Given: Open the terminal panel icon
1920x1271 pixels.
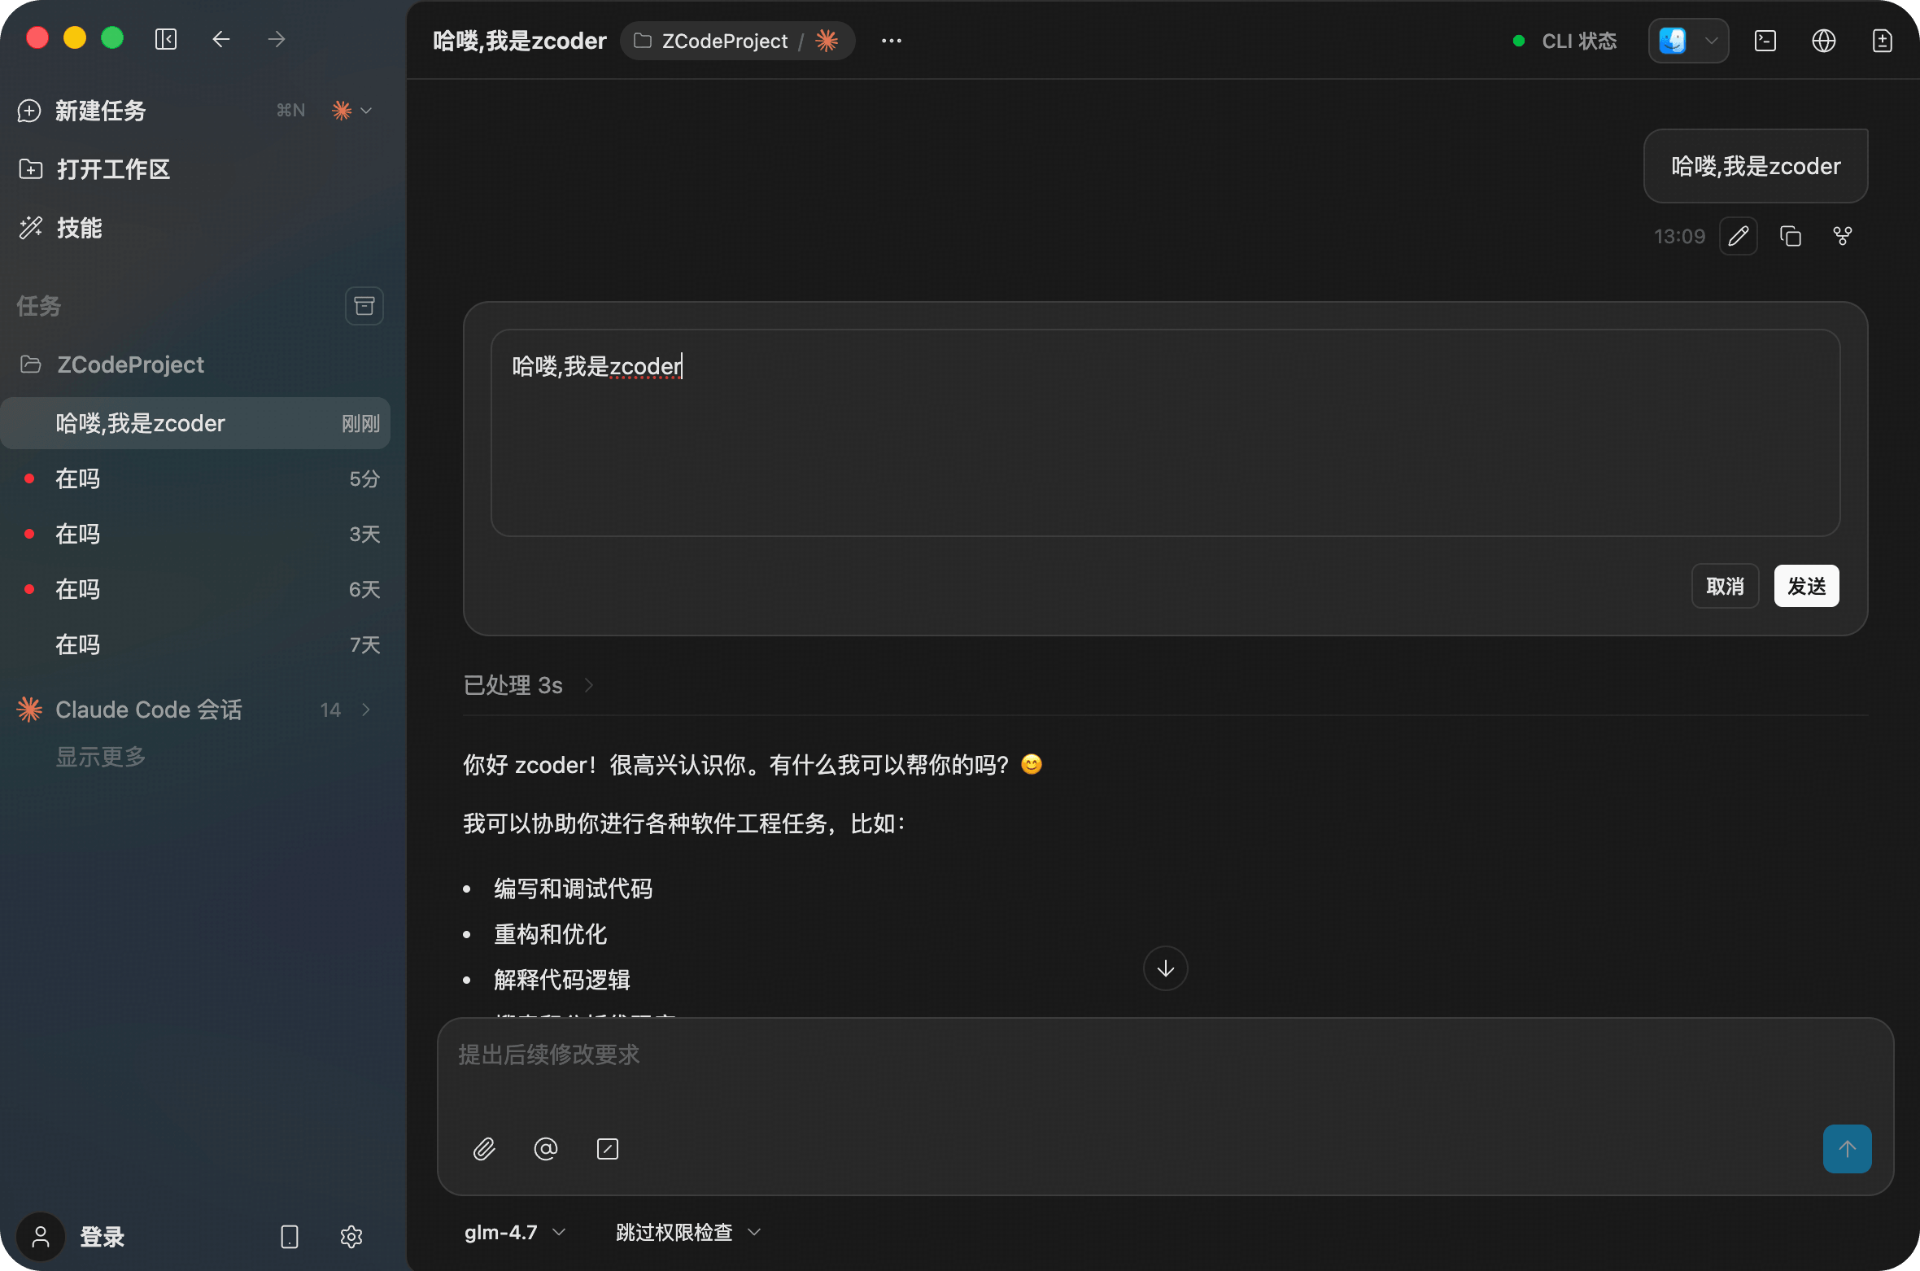Looking at the screenshot, I should pyautogui.click(x=1765, y=41).
